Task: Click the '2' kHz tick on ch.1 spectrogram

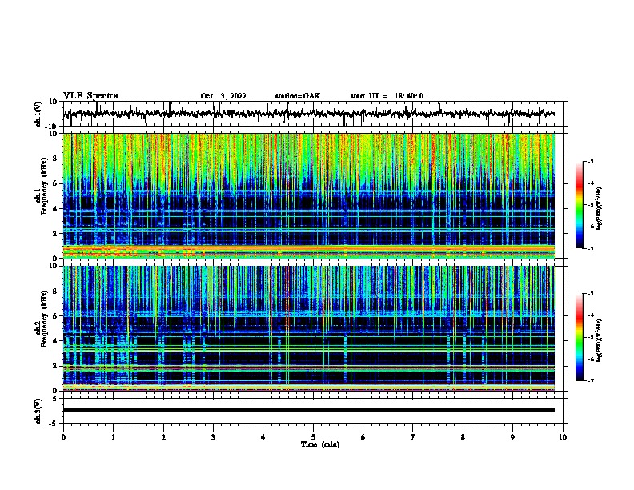Action: tap(56, 233)
